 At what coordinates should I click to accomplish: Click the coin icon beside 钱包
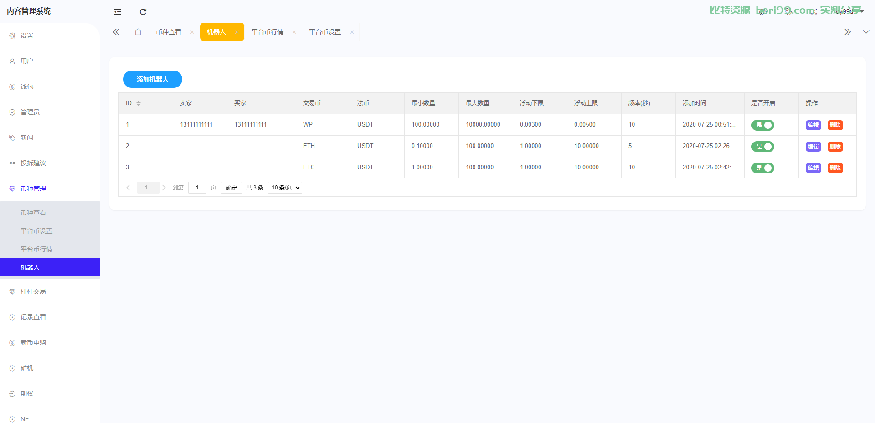tap(12, 87)
